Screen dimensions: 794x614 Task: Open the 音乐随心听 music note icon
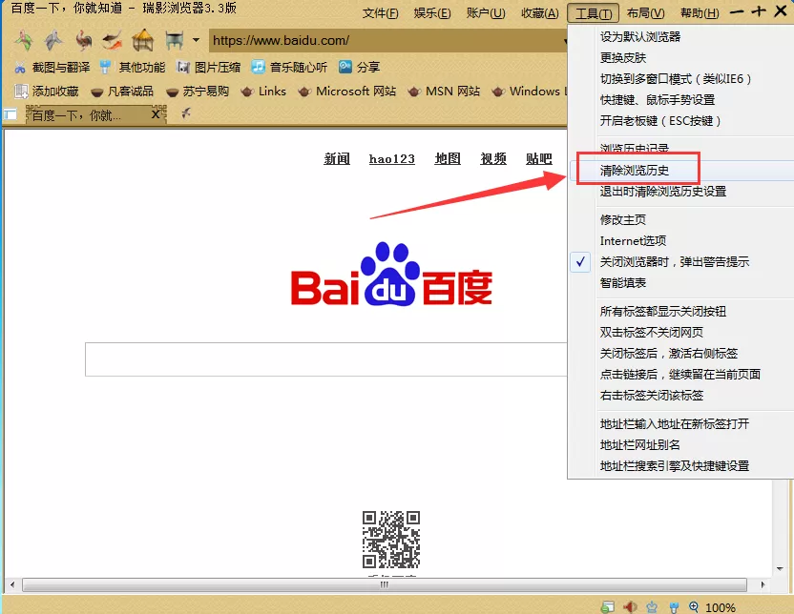pyautogui.click(x=259, y=67)
